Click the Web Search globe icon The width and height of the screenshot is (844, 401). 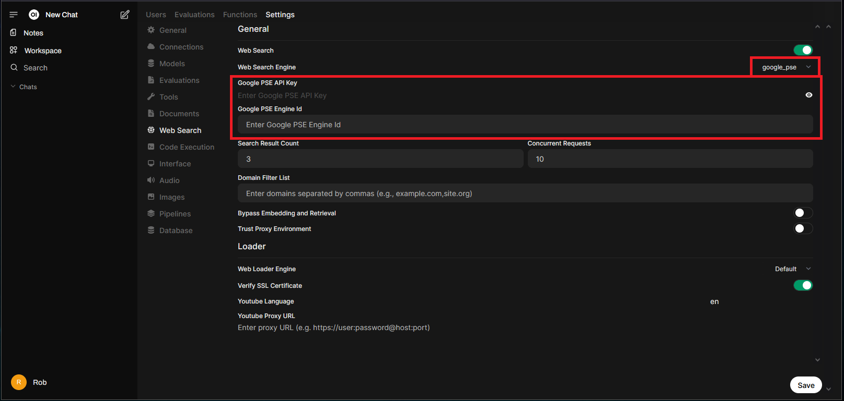(151, 130)
